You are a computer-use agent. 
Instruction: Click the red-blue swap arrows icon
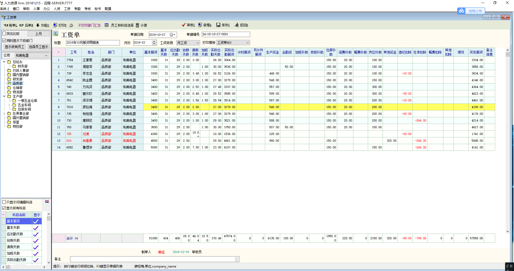47,202
